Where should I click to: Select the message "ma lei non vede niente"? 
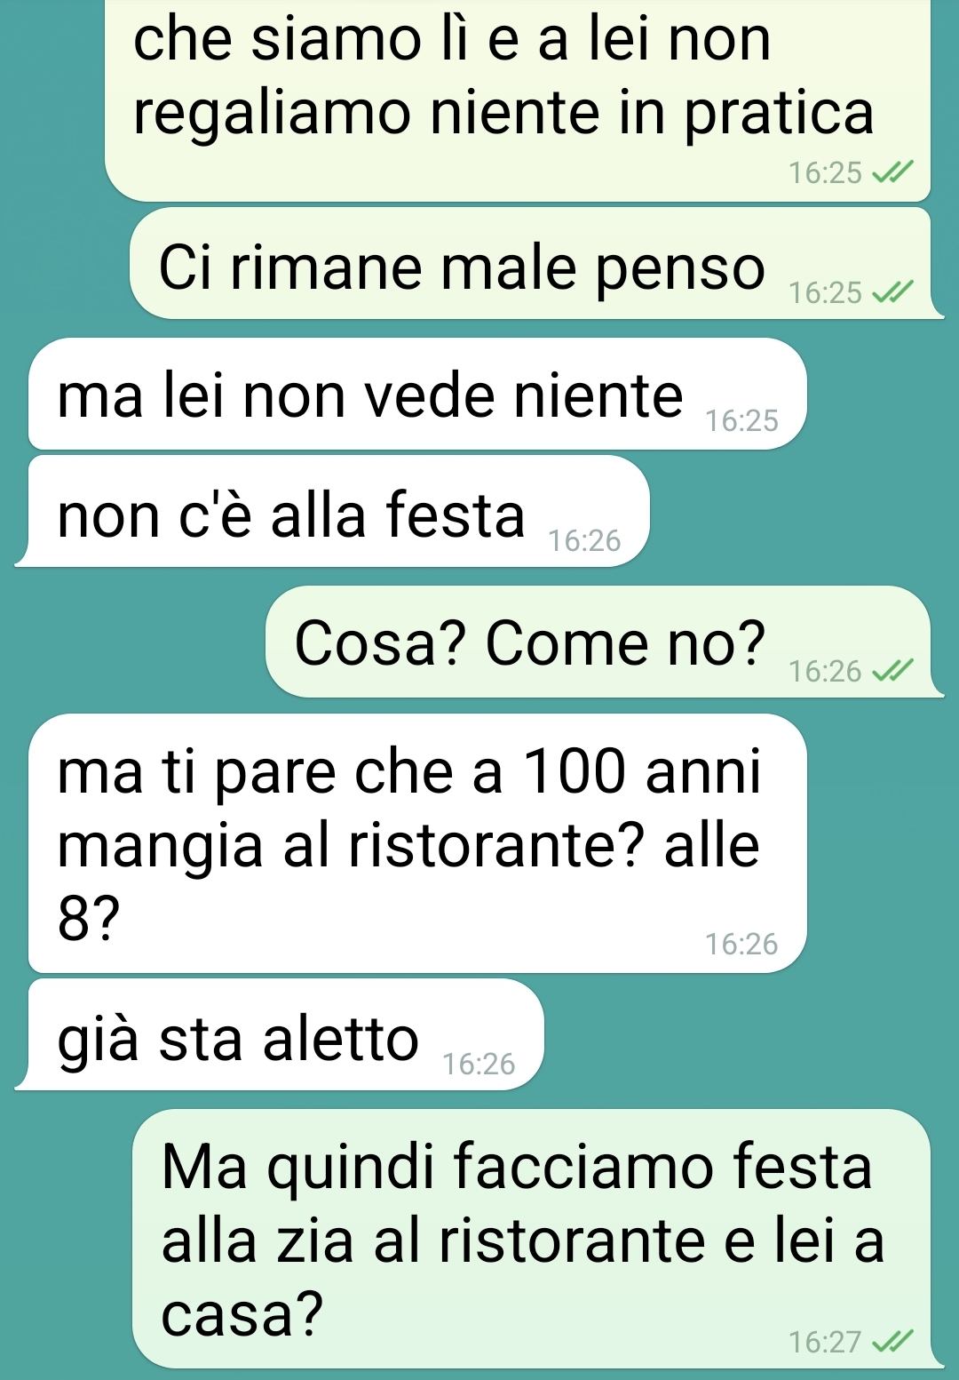(417, 394)
